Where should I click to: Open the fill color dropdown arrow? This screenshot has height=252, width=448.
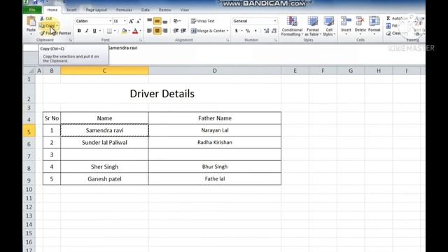point(129,31)
